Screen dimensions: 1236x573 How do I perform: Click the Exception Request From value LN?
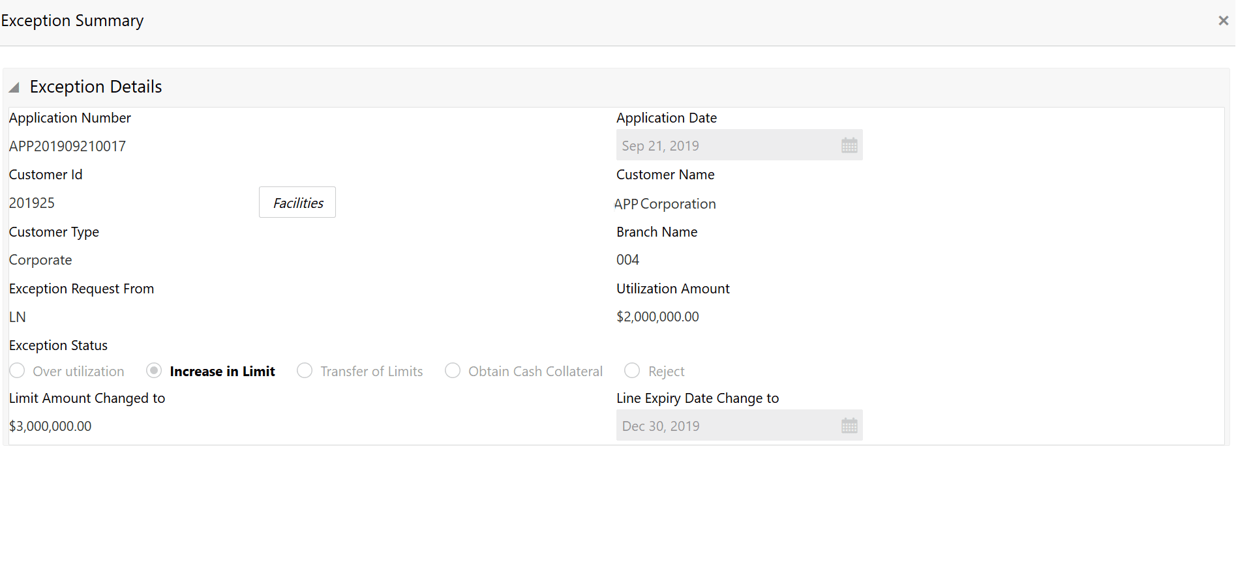18,317
